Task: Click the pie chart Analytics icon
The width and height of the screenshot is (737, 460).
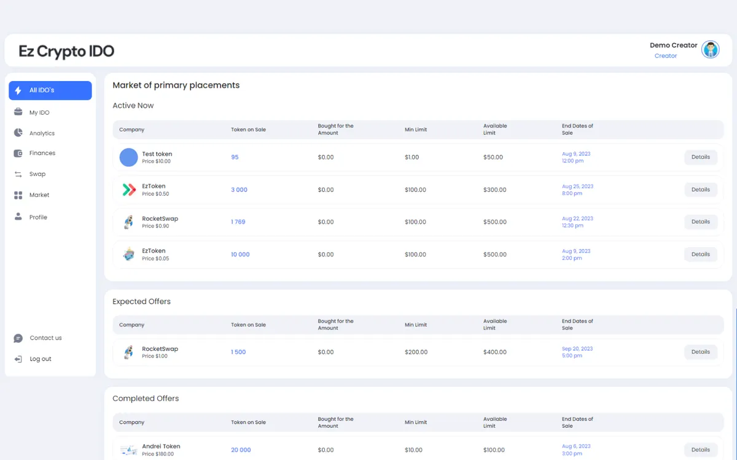Action: coord(18,133)
